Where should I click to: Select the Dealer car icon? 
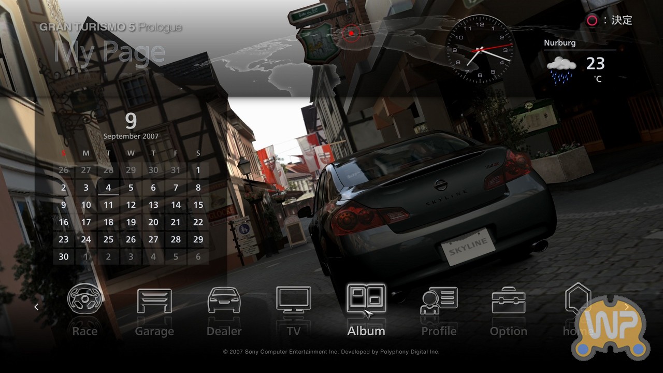pos(224,300)
